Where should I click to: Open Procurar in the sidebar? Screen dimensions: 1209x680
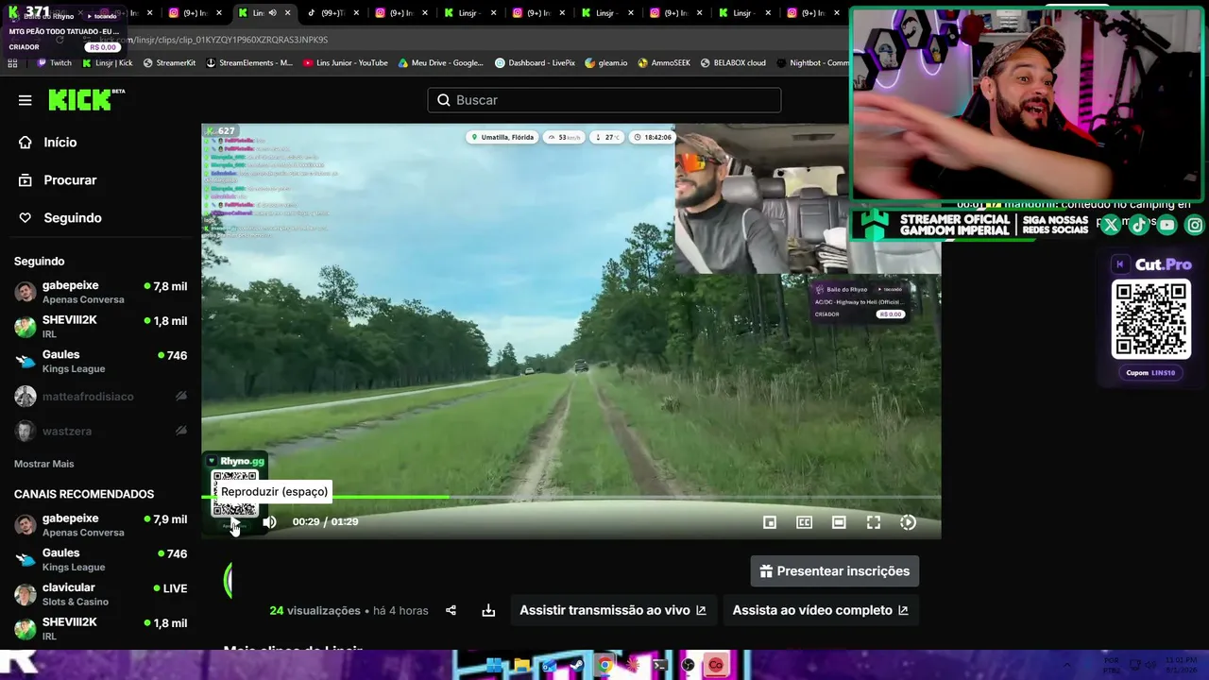70,179
